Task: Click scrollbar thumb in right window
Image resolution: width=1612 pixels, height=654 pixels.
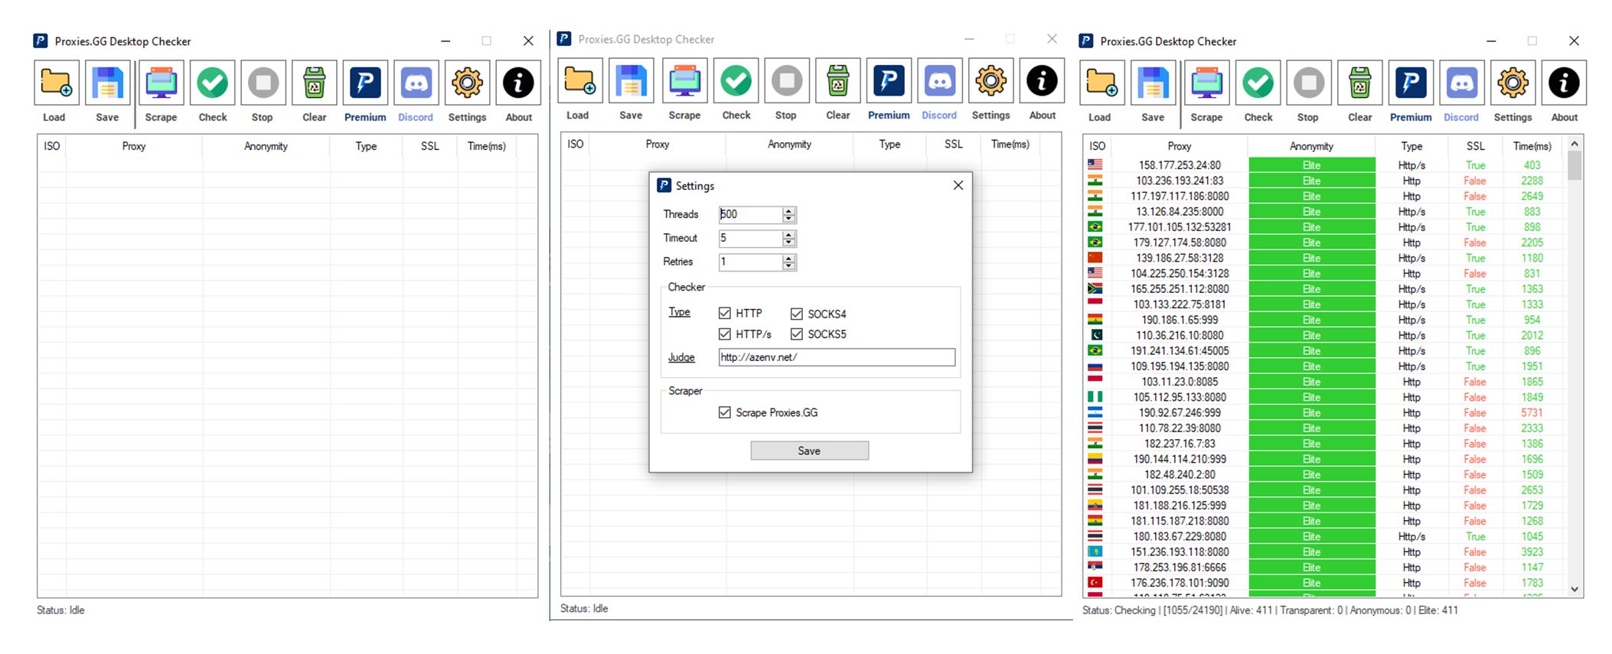Action: pyautogui.click(x=1574, y=165)
